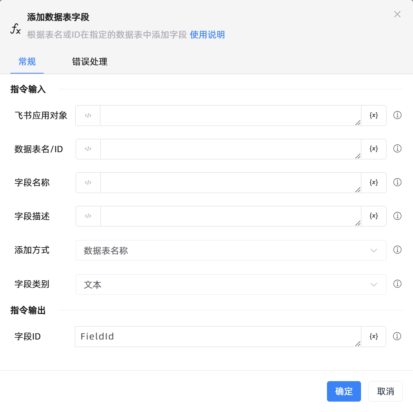Click resize handle of 飞书应用对象 input
Image resolution: width=413 pixels, height=412 pixels.
[358, 123]
